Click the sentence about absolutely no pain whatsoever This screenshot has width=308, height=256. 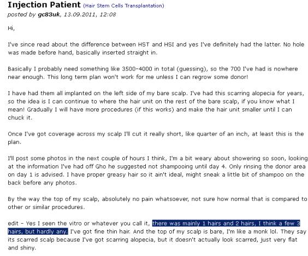157,203
